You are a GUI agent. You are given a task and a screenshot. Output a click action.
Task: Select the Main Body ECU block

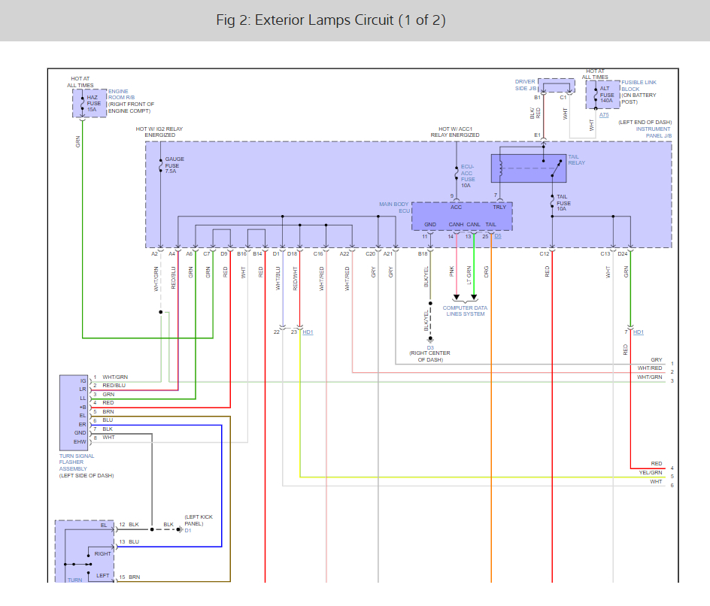pos(462,216)
